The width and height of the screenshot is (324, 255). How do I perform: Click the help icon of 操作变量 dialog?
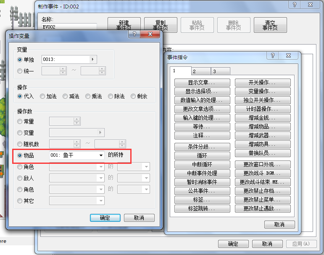click(134, 34)
